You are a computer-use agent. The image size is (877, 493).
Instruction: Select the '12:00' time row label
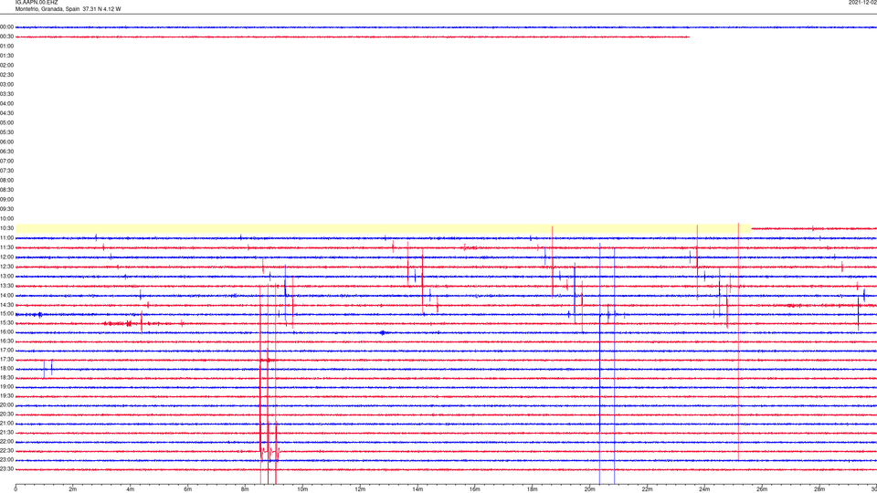(x=6, y=257)
